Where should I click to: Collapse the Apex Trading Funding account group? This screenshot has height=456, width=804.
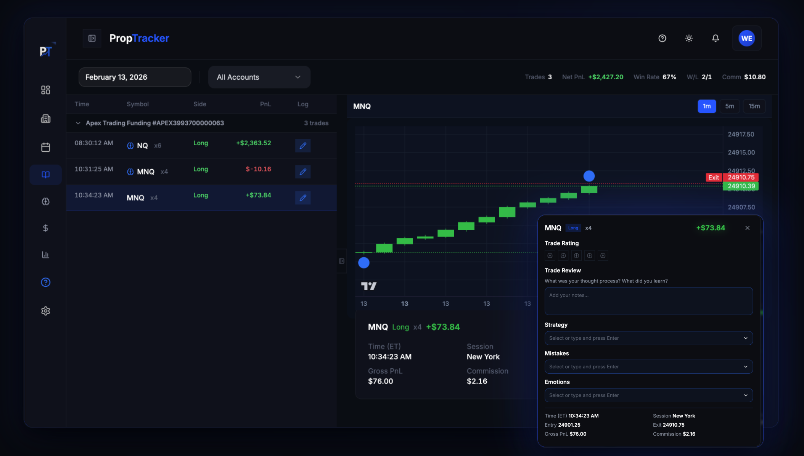click(78, 123)
